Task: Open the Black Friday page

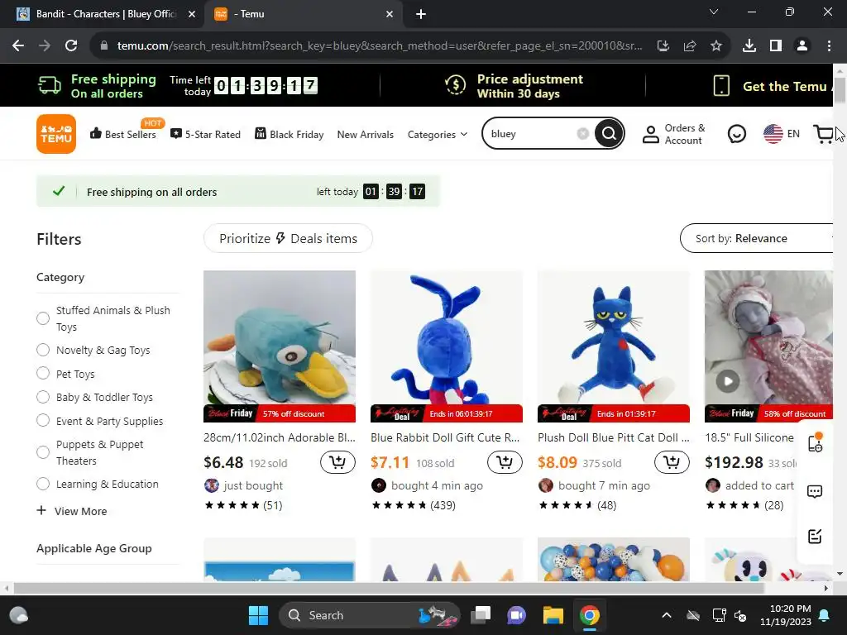Action: coord(289,134)
